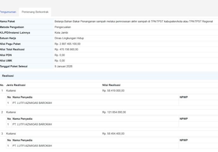Screen dimensions: 218x152
Task: Click the Nilai Realisasi column header
Action: point(111,85)
